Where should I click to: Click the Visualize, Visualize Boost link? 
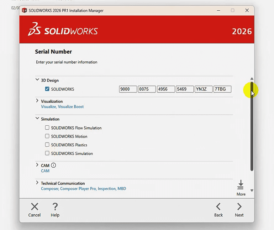tap(62, 107)
